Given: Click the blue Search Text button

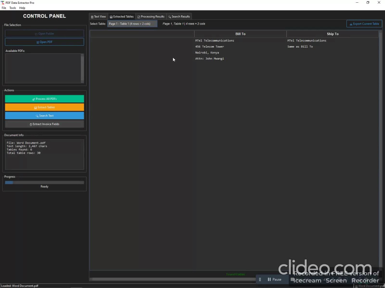Looking at the screenshot, I should [44, 116].
